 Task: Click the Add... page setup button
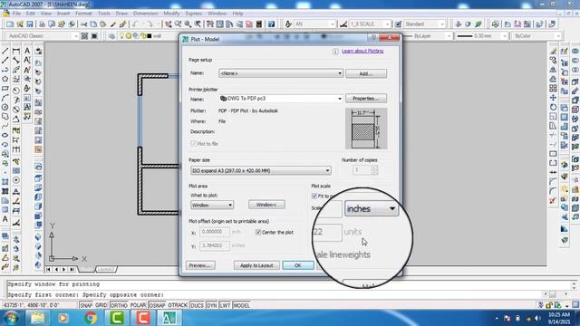(366, 73)
